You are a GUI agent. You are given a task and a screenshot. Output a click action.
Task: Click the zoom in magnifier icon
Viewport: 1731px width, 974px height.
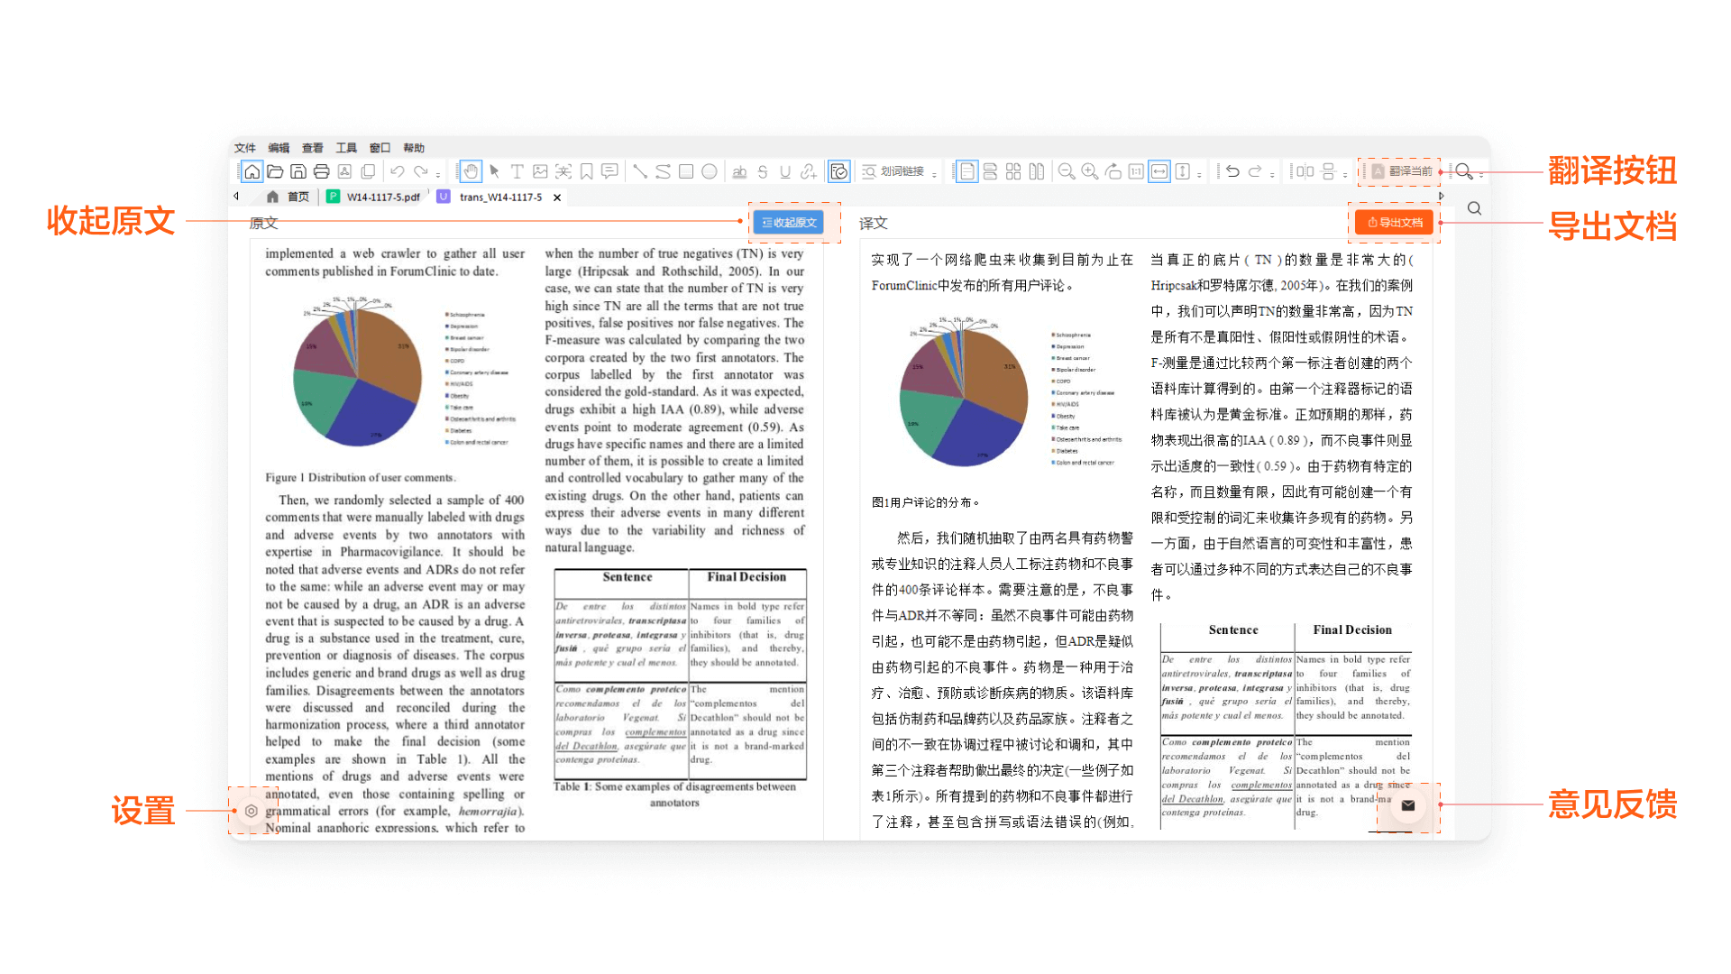point(1089,171)
